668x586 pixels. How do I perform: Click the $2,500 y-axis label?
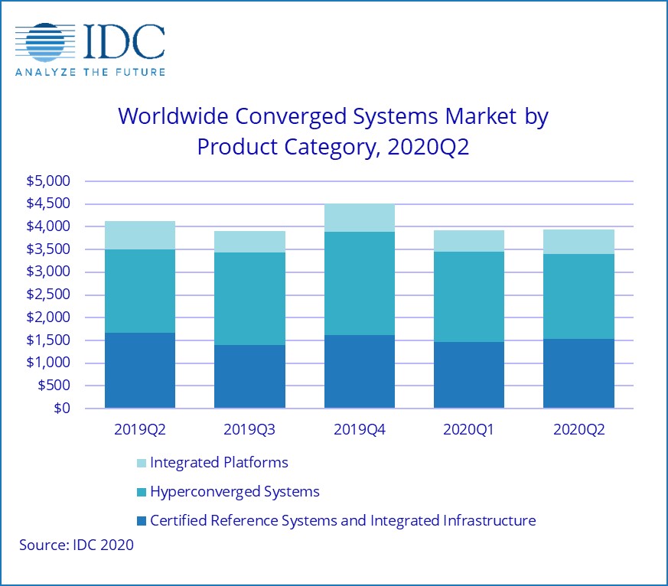point(47,295)
